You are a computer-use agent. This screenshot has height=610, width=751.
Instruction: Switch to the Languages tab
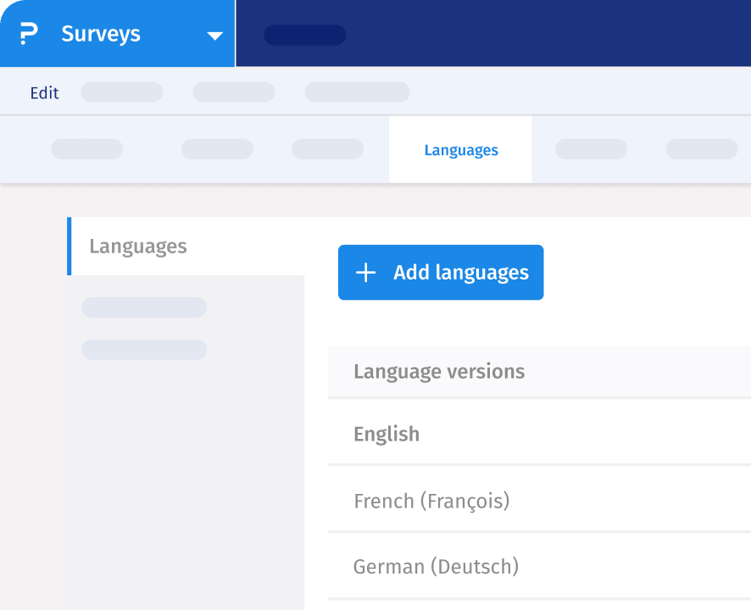[x=461, y=149]
